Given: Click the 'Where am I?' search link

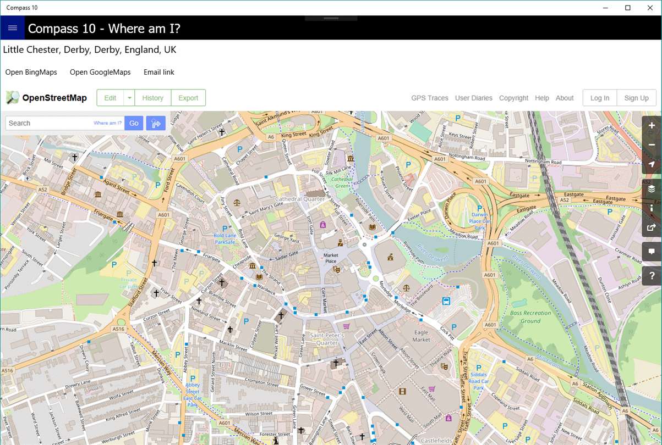Looking at the screenshot, I should [x=108, y=123].
